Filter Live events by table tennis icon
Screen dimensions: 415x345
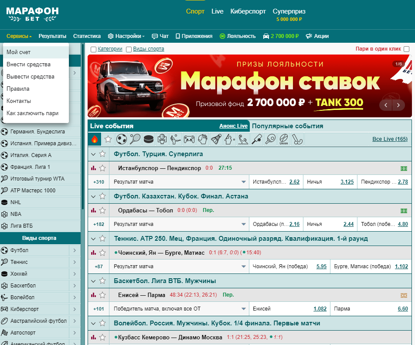(270, 139)
